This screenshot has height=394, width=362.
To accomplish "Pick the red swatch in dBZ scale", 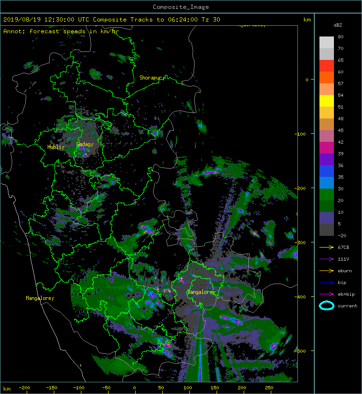I will [326, 66].
